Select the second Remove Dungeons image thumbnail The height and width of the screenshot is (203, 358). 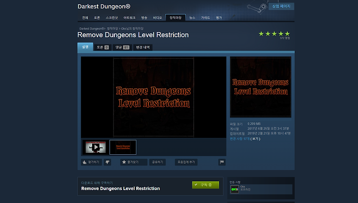(123, 147)
